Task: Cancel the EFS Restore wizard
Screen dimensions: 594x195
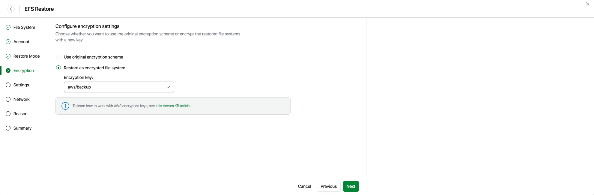Action: coord(304,186)
